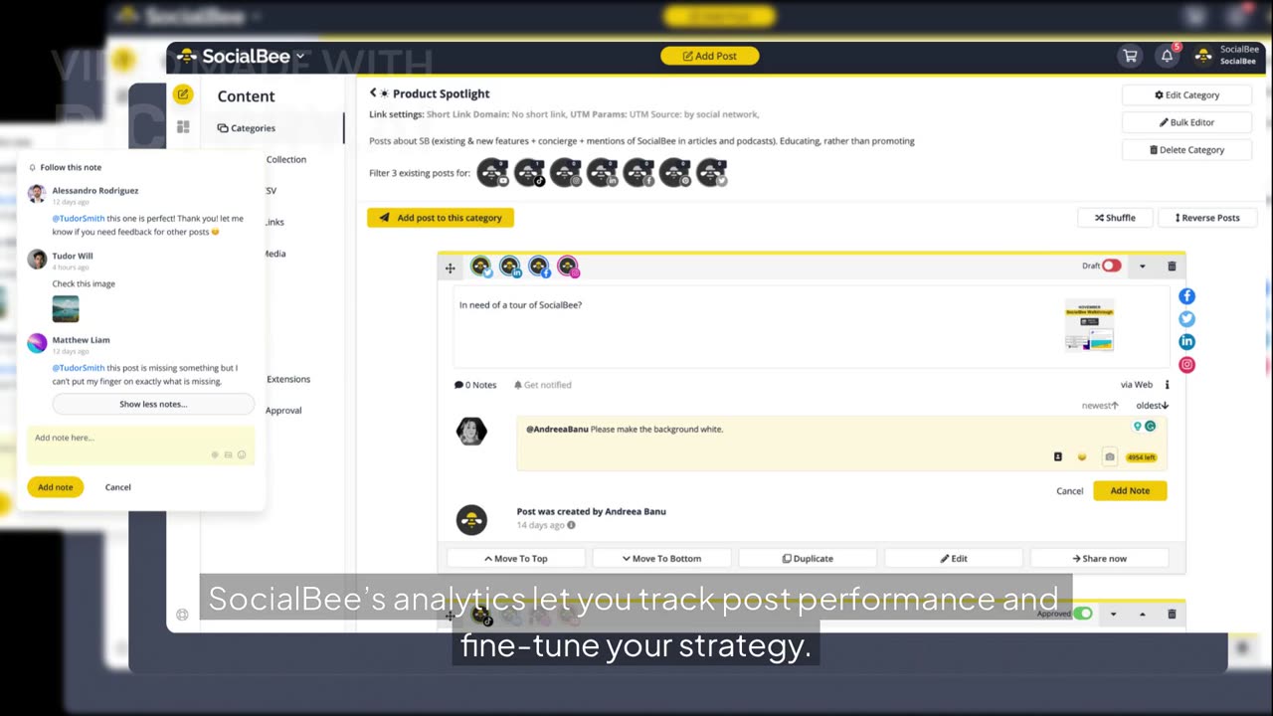Preview the post on LinkedIn
This screenshot has height=716, width=1273.
pos(1186,342)
